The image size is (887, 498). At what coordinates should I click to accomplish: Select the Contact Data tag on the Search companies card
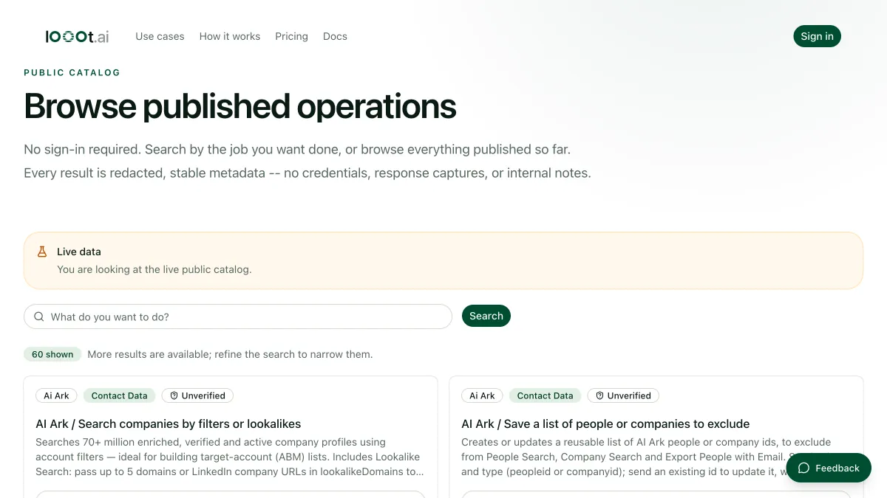coord(119,395)
